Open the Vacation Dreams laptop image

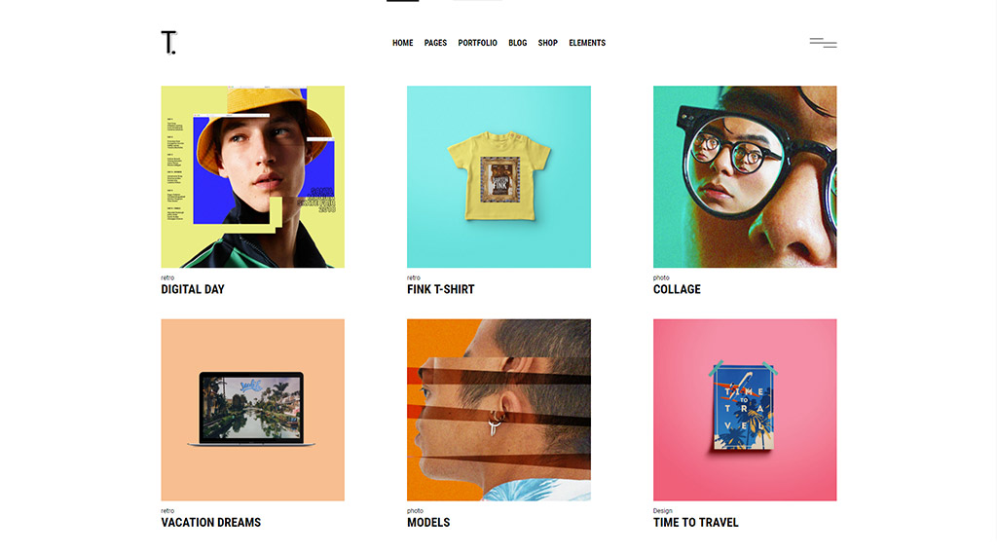252,410
